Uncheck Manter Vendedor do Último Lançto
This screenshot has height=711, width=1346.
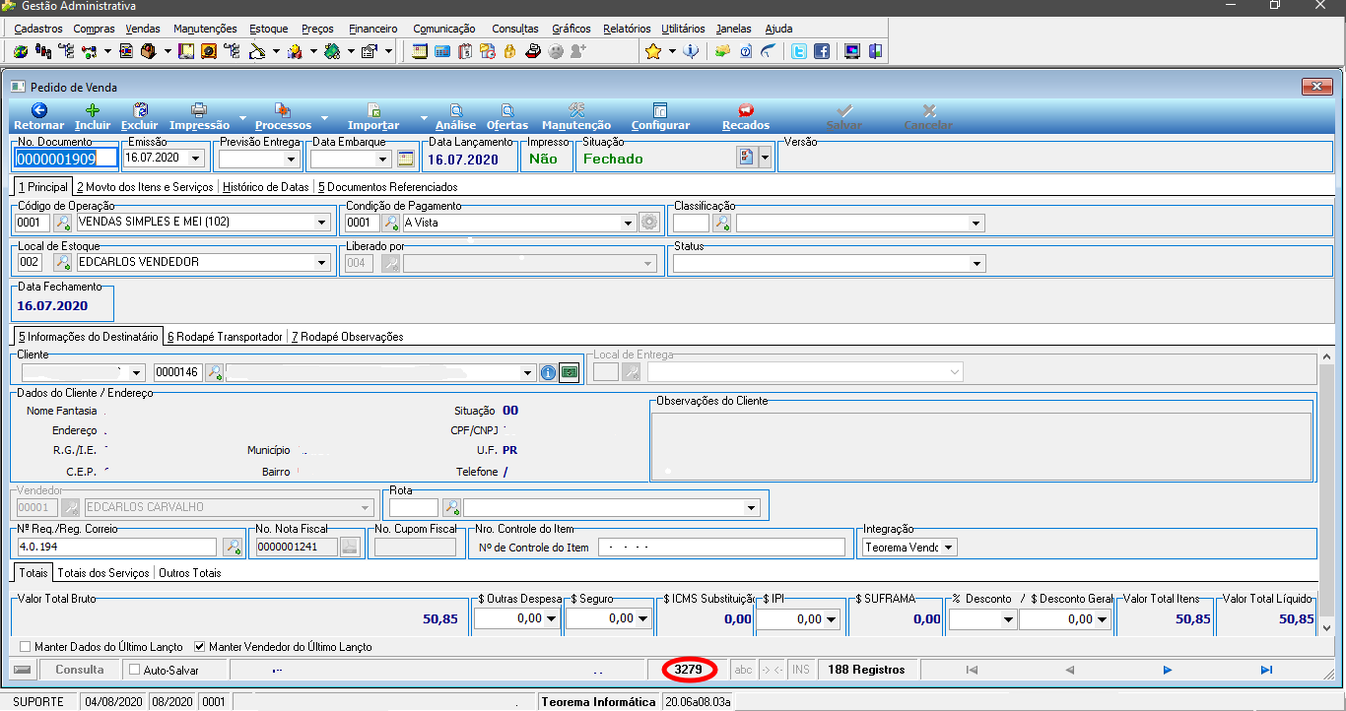[x=199, y=647]
